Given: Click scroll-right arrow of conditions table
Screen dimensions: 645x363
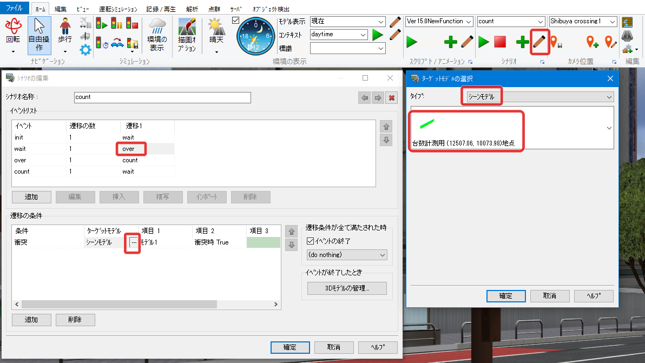Looking at the screenshot, I should point(276,304).
